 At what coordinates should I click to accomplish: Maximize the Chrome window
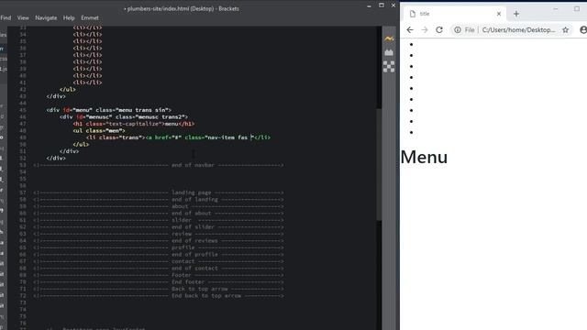pyautogui.click(x=577, y=8)
